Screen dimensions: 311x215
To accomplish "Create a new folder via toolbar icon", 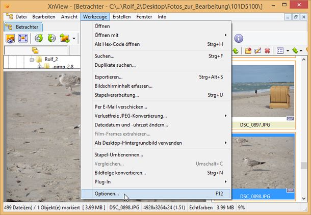I will coord(248,51).
